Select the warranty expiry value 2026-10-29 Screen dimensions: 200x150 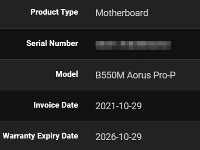(118, 137)
